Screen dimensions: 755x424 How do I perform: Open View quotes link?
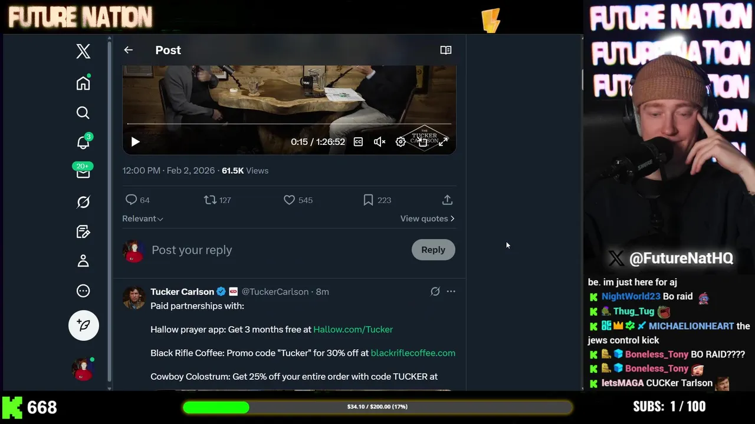tap(427, 218)
